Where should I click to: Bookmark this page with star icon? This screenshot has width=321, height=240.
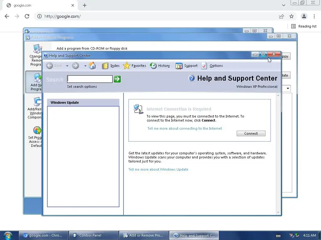[x=292, y=16]
